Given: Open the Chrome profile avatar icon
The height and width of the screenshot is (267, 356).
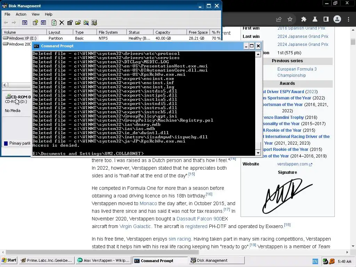Looking at the screenshot, I should (337, 19).
